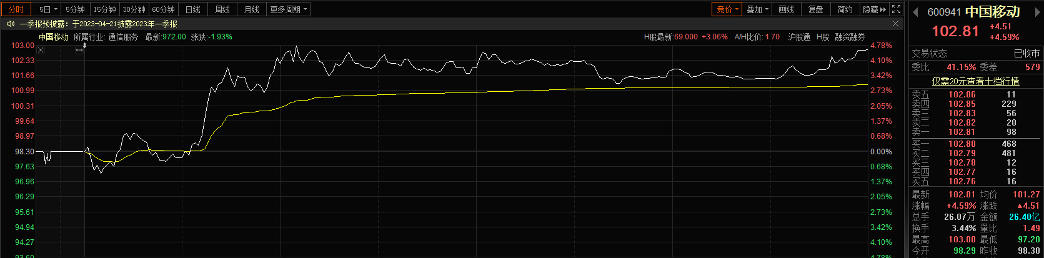Open the 5日 period dropdown
The image size is (1044, 258).
[x=47, y=9]
